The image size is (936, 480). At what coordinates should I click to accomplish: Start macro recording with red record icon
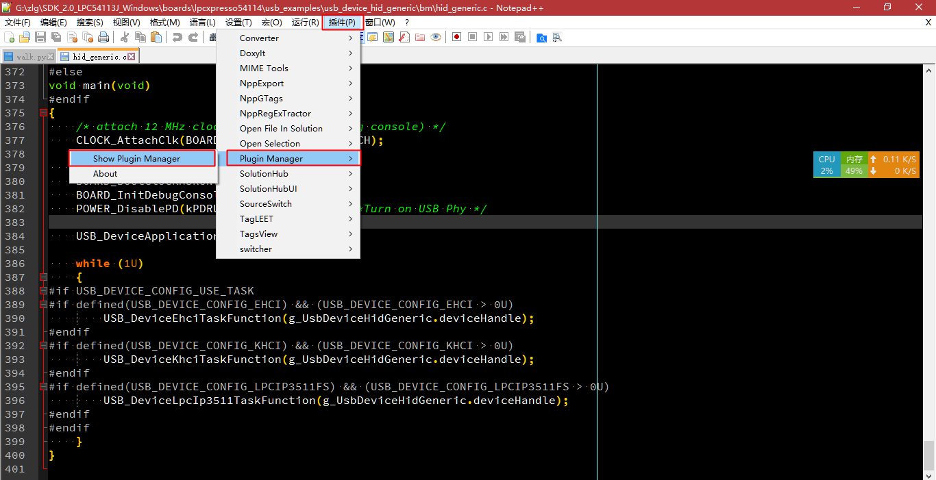coord(456,37)
